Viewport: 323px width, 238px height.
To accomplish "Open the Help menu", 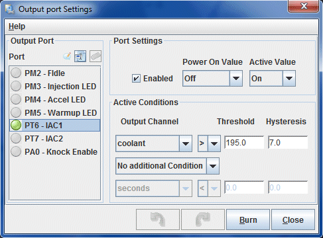I will [x=17, y=26].
